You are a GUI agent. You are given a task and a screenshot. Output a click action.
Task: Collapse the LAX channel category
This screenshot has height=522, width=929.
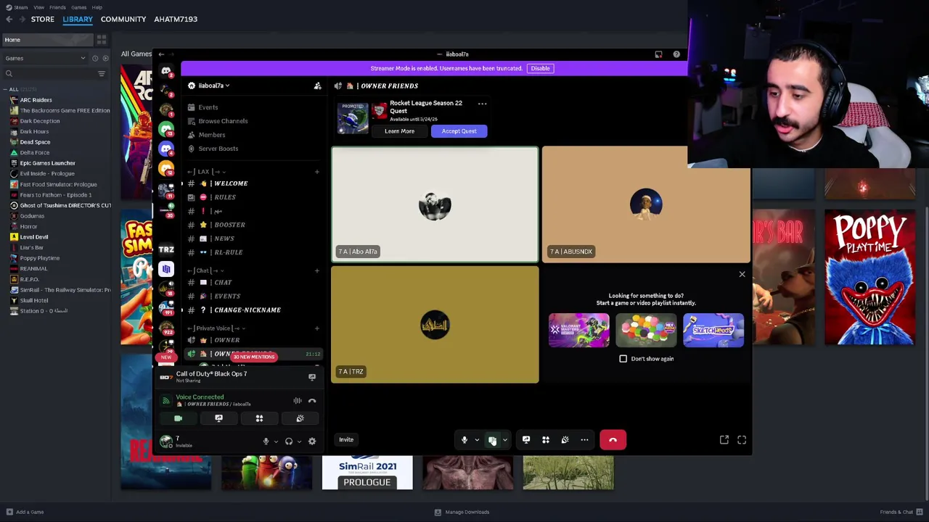click(206, 172)
